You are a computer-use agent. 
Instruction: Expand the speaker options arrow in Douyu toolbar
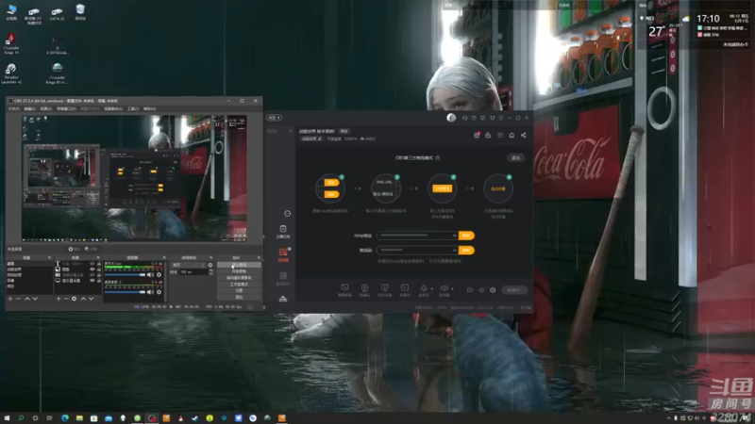tap(452, 289)
